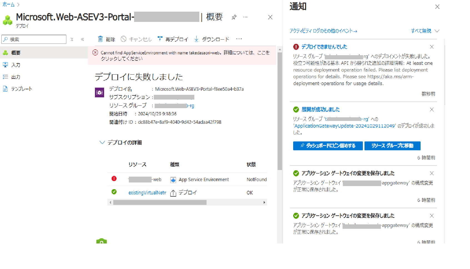Close the deployment overview blade
This screenshot has height=269, width=470.
pyautogui.click(x=270, y=17)
